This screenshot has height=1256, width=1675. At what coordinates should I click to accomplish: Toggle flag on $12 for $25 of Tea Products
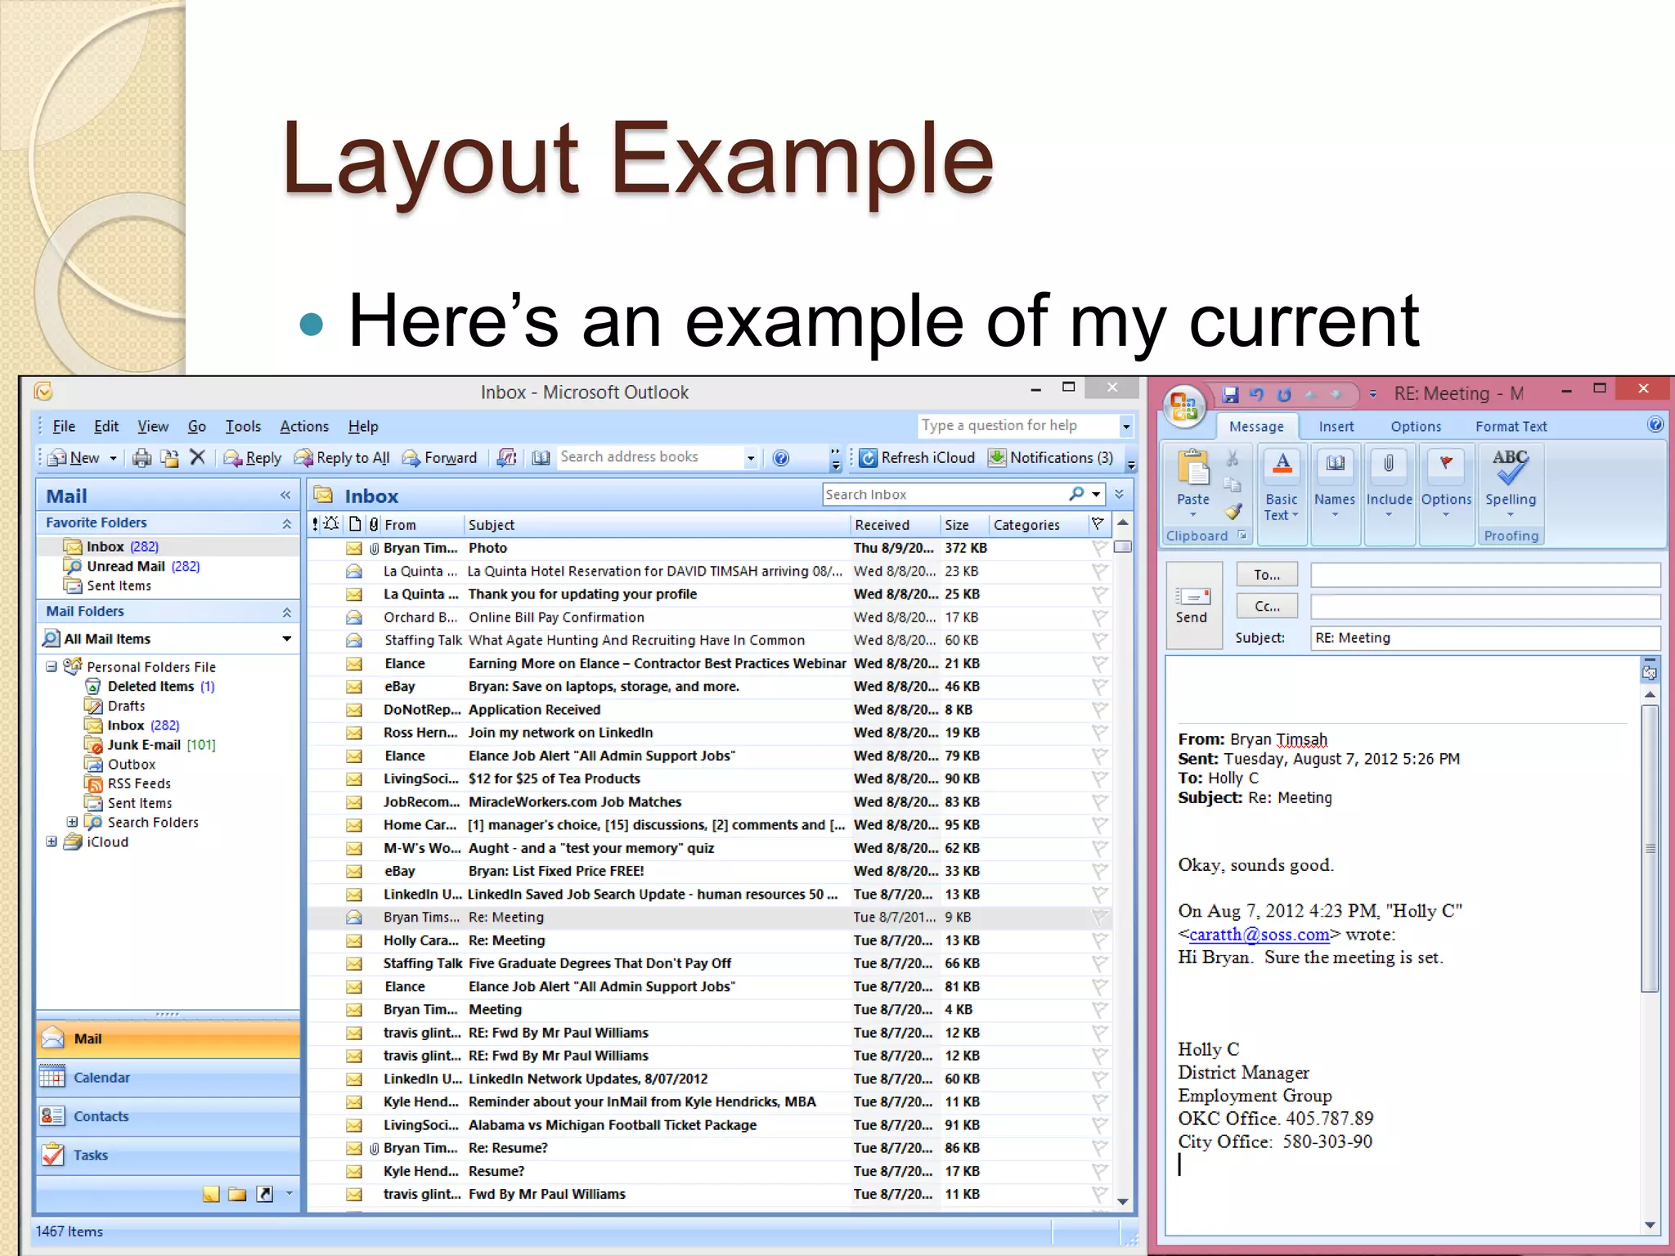tap(1098, 778)
